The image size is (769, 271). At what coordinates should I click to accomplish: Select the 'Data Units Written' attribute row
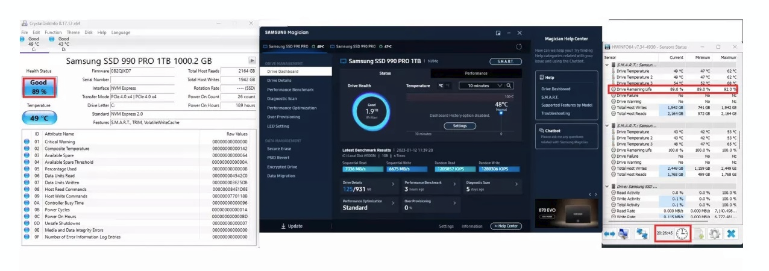tap(136, 182)
